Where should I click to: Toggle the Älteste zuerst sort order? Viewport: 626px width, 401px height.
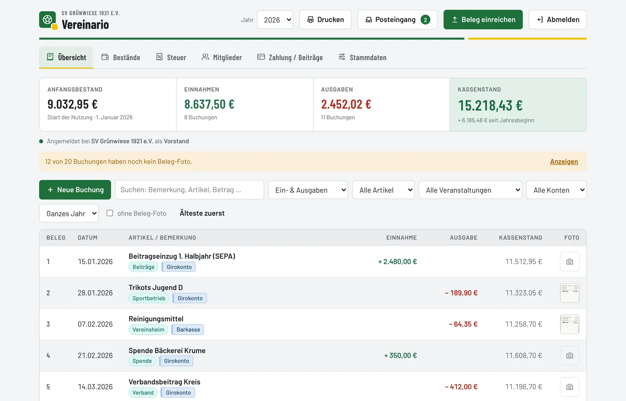click(x=202, y=213)
